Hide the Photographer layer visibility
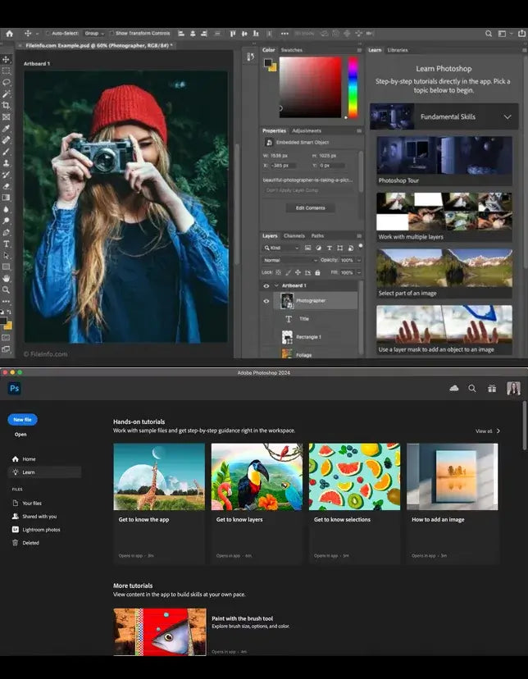The width and height of the screenshot is (528, 679). pyautogui.click(x=266, y=301)
